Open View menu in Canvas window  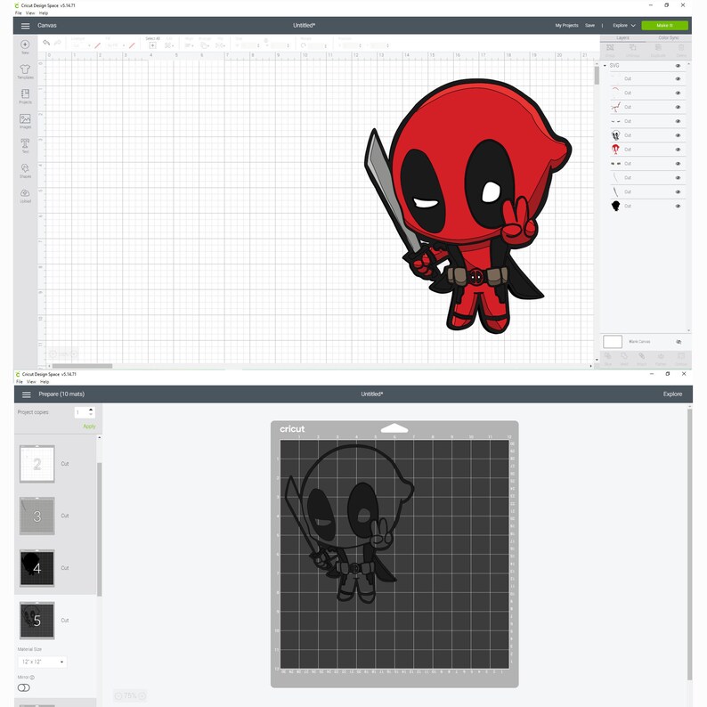coord(30,13)
